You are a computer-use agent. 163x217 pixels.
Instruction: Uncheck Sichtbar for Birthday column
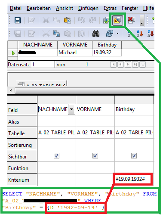tap(134, 155)
